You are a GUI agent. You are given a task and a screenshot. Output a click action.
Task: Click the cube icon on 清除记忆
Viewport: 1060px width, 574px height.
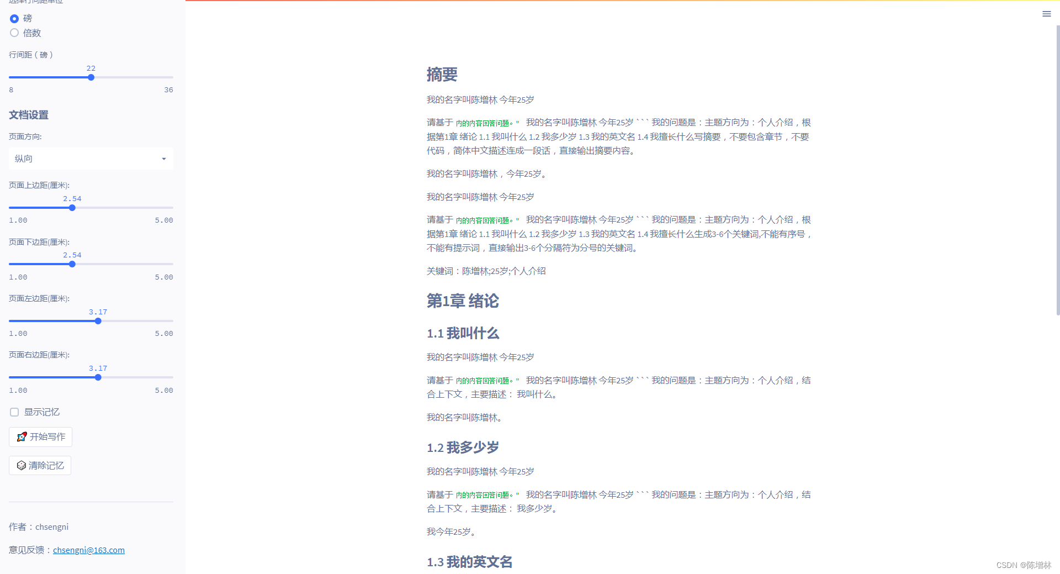click(x=22, y=466)
